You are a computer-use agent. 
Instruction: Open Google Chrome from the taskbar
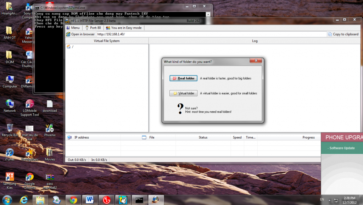[73, 200]
